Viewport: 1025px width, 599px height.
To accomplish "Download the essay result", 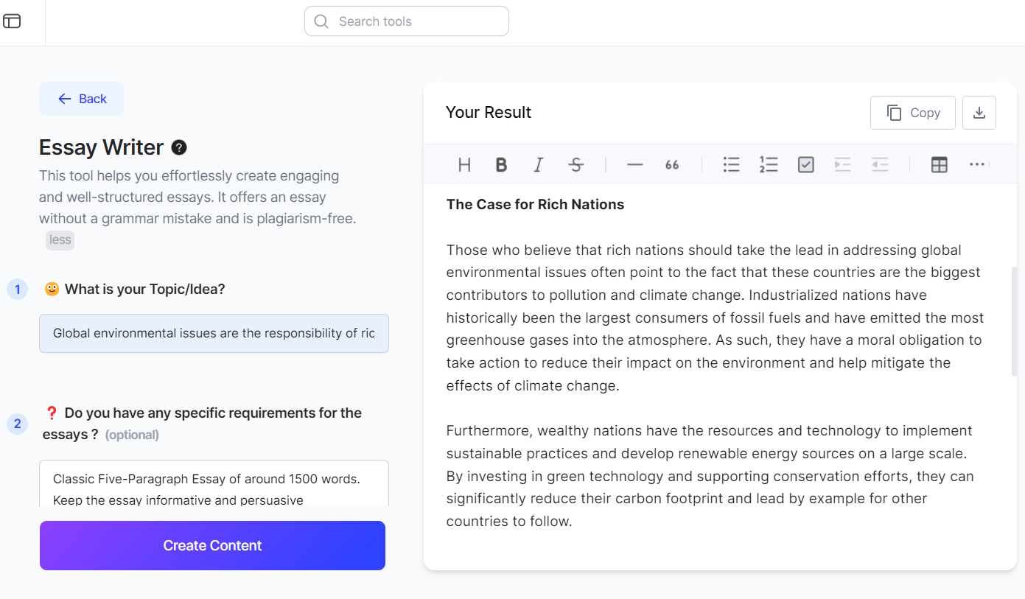I will 979,113.
